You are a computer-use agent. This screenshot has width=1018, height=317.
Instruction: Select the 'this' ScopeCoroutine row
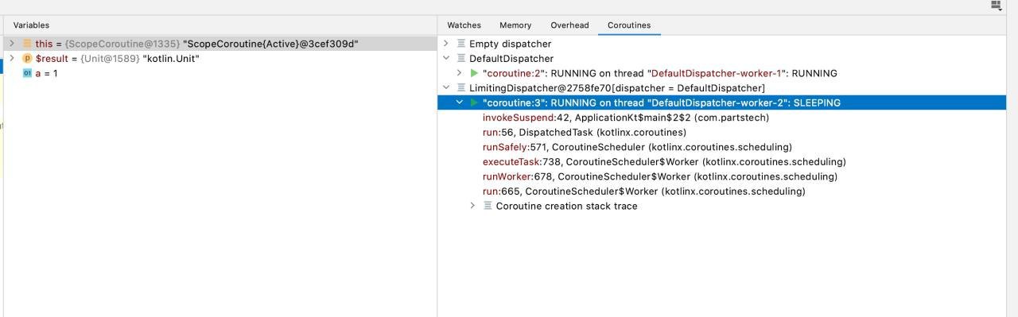pyautogui.click(x=220, y=44)
